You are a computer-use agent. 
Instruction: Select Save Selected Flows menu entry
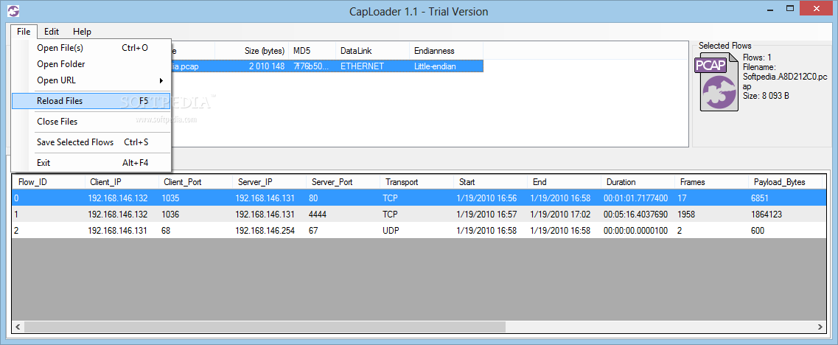click(91, 142)
